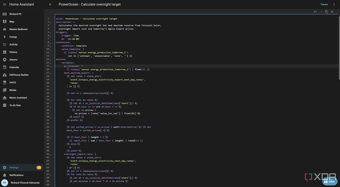Open the Activity list icon
This screenshot has width=340, height=187.
[x=4, y=45]
